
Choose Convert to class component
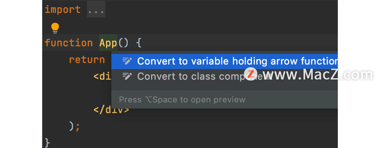225,76
